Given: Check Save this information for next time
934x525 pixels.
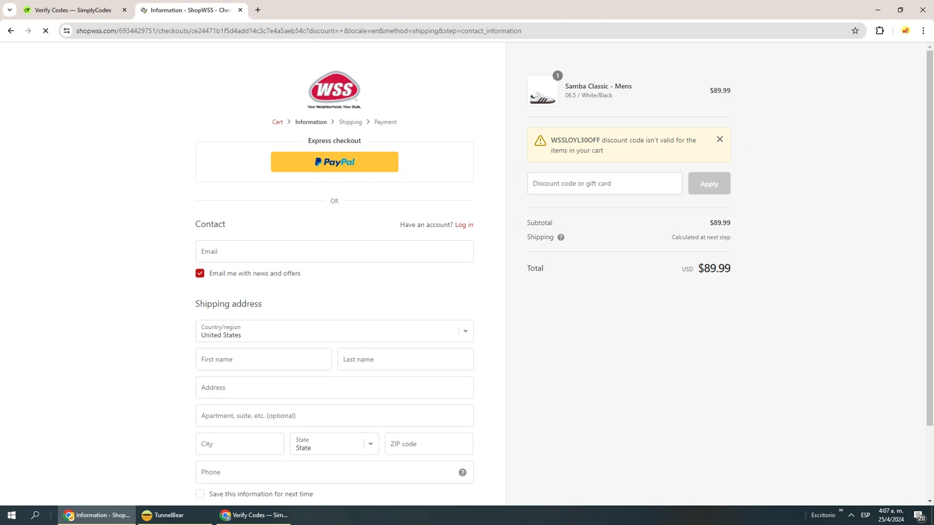Looking at the screenshot, I should (200, 494).
